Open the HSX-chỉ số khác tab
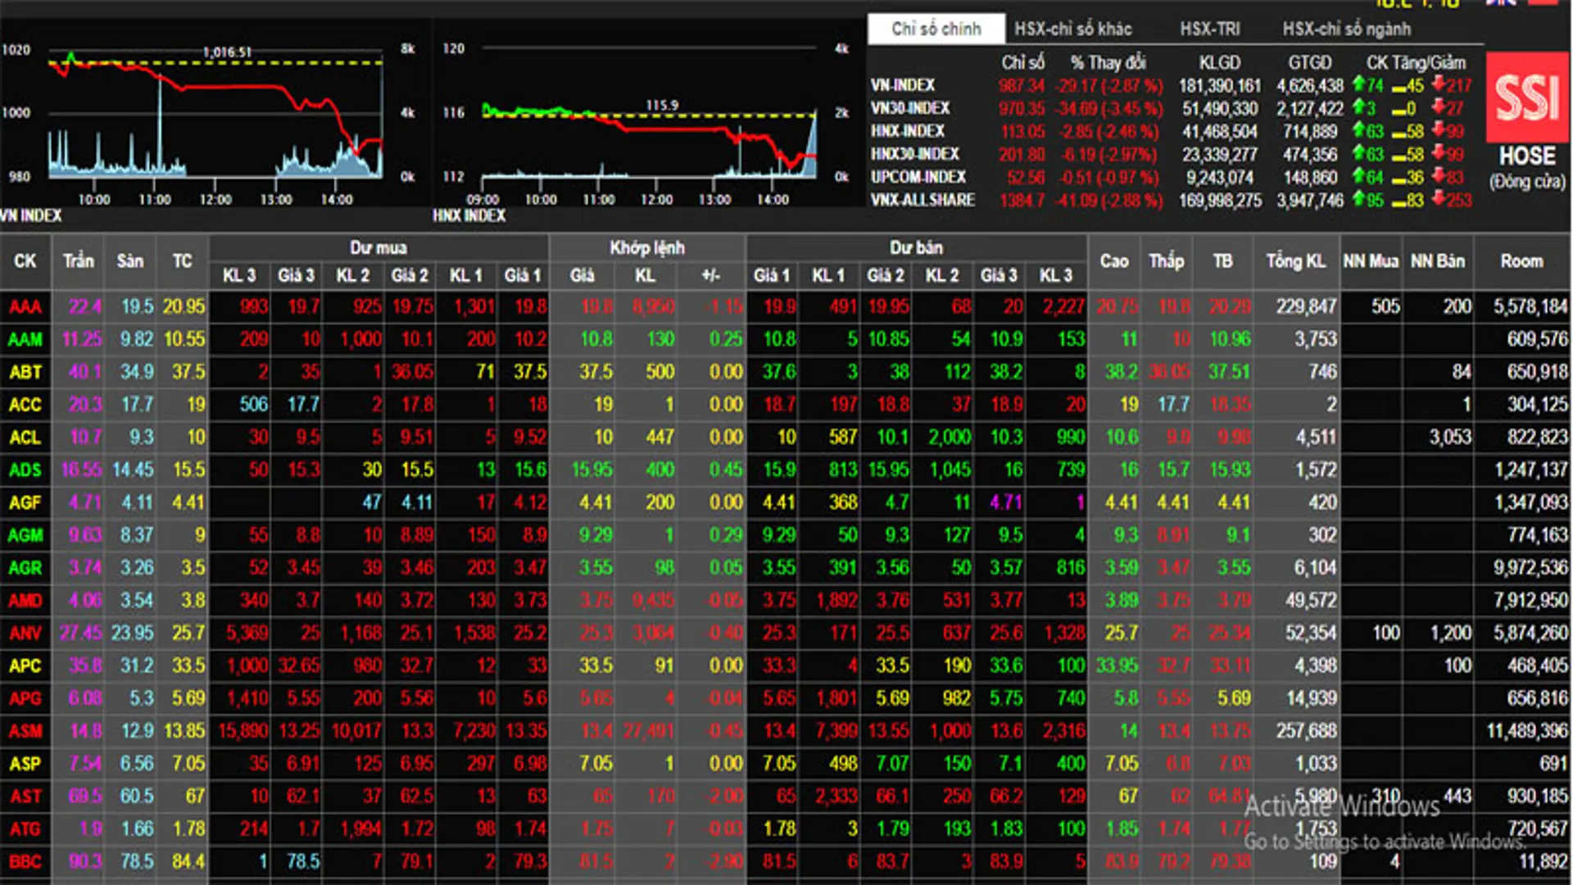1573x885 pixels. pyautogui.click(x=1073, y=29)
